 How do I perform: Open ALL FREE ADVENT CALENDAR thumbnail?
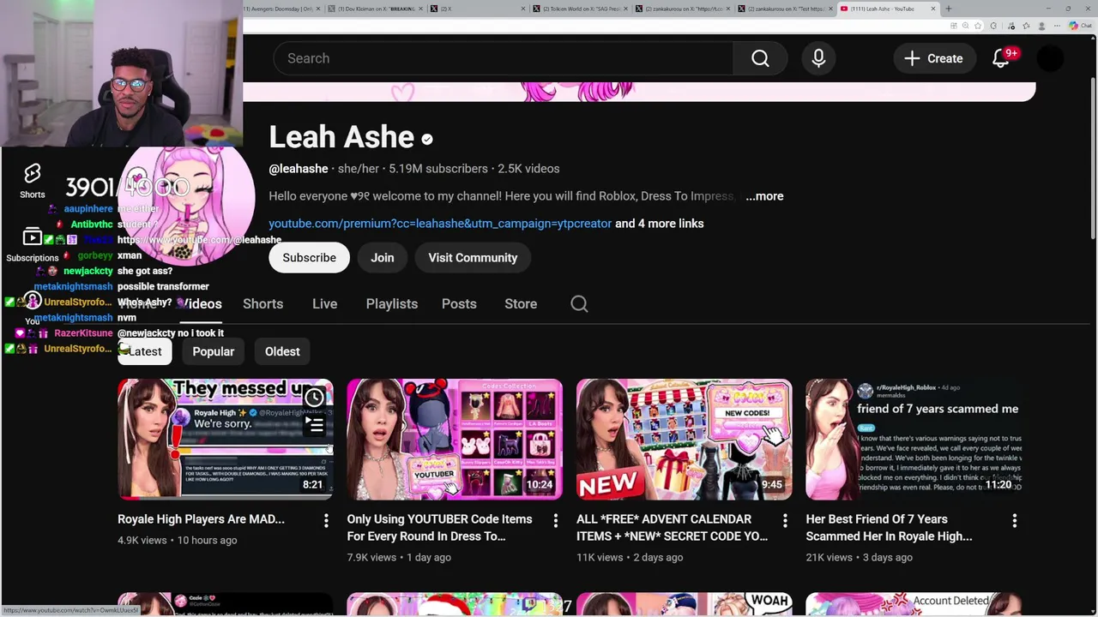pyautogui.click(x=684, y=439)
